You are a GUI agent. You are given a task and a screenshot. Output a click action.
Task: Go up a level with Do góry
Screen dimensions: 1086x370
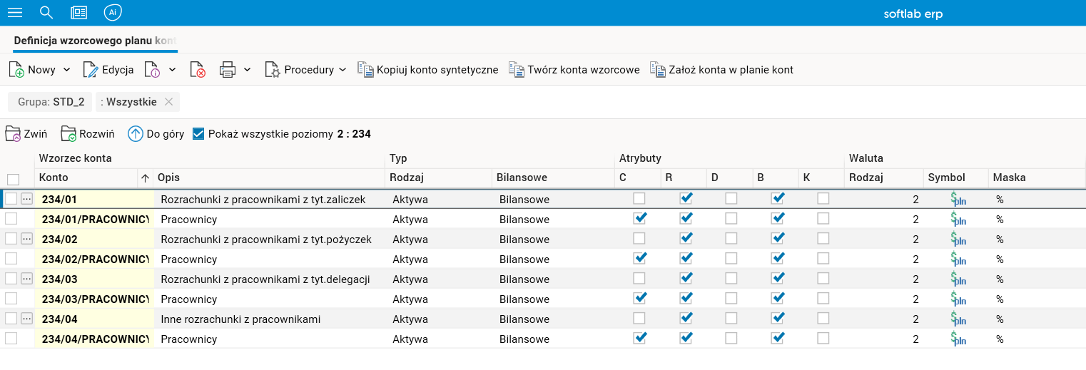pyautogui.click(x=156, y=133)
